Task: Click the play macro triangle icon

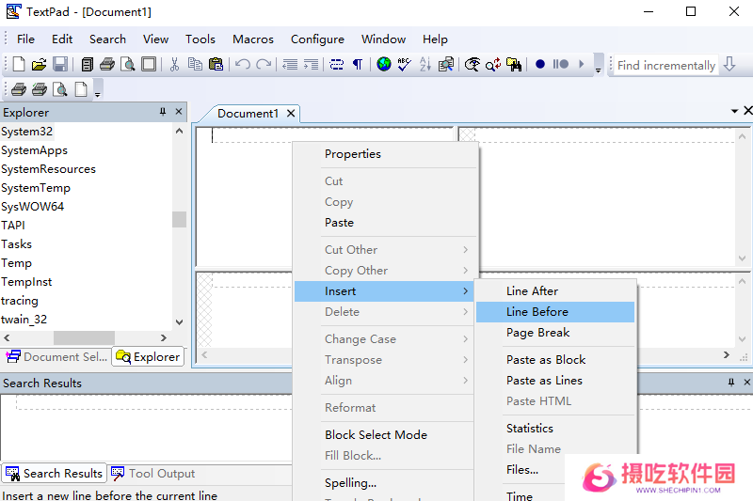Action: pos(582,64)
